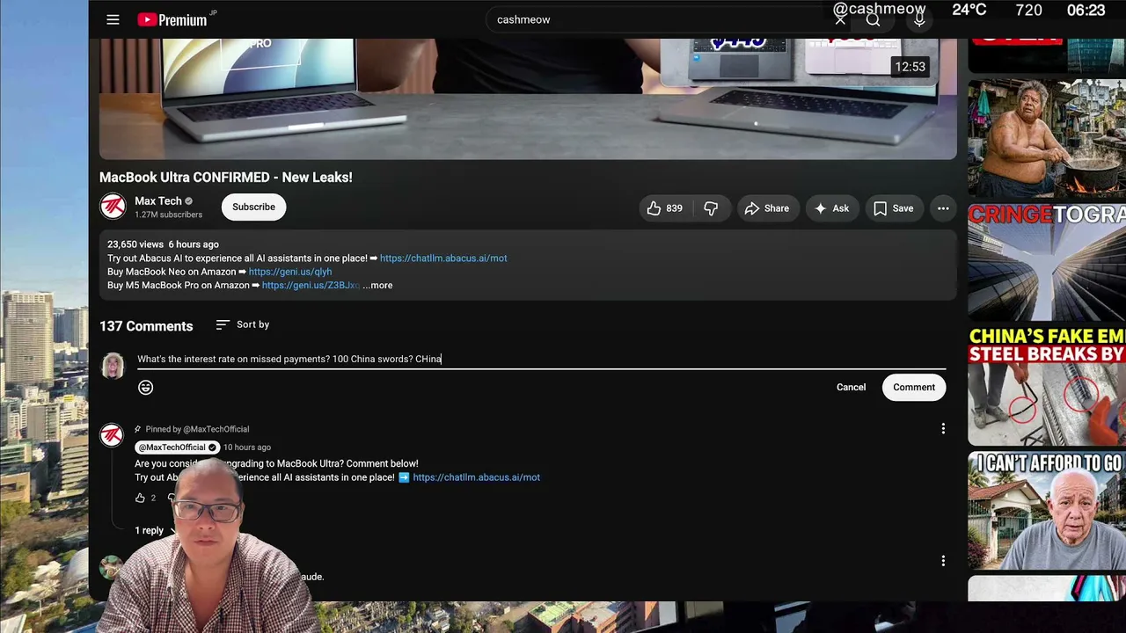Open pinned comment's 10 hours ago timestamp
Screen dimensions: 1126x633
click(x=247, y=447)
